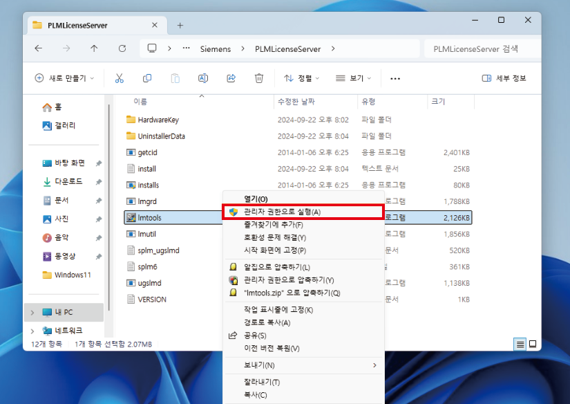The width and height of the screenshot is (570, 404).
Task: Click the Copy icon in toolbar
Action: [x=147, y=78]
